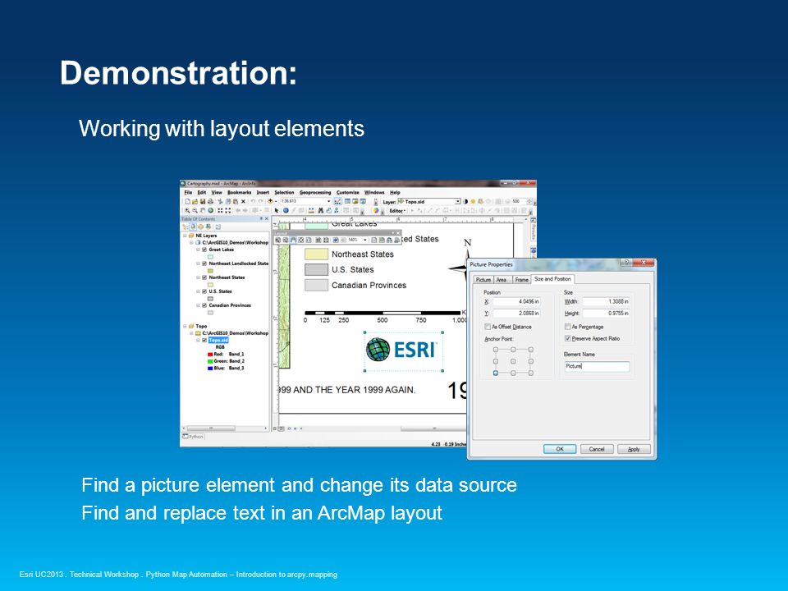Select the Zoom In magnifier tool
Screen dimensions: 788x591
coord(187,211)
